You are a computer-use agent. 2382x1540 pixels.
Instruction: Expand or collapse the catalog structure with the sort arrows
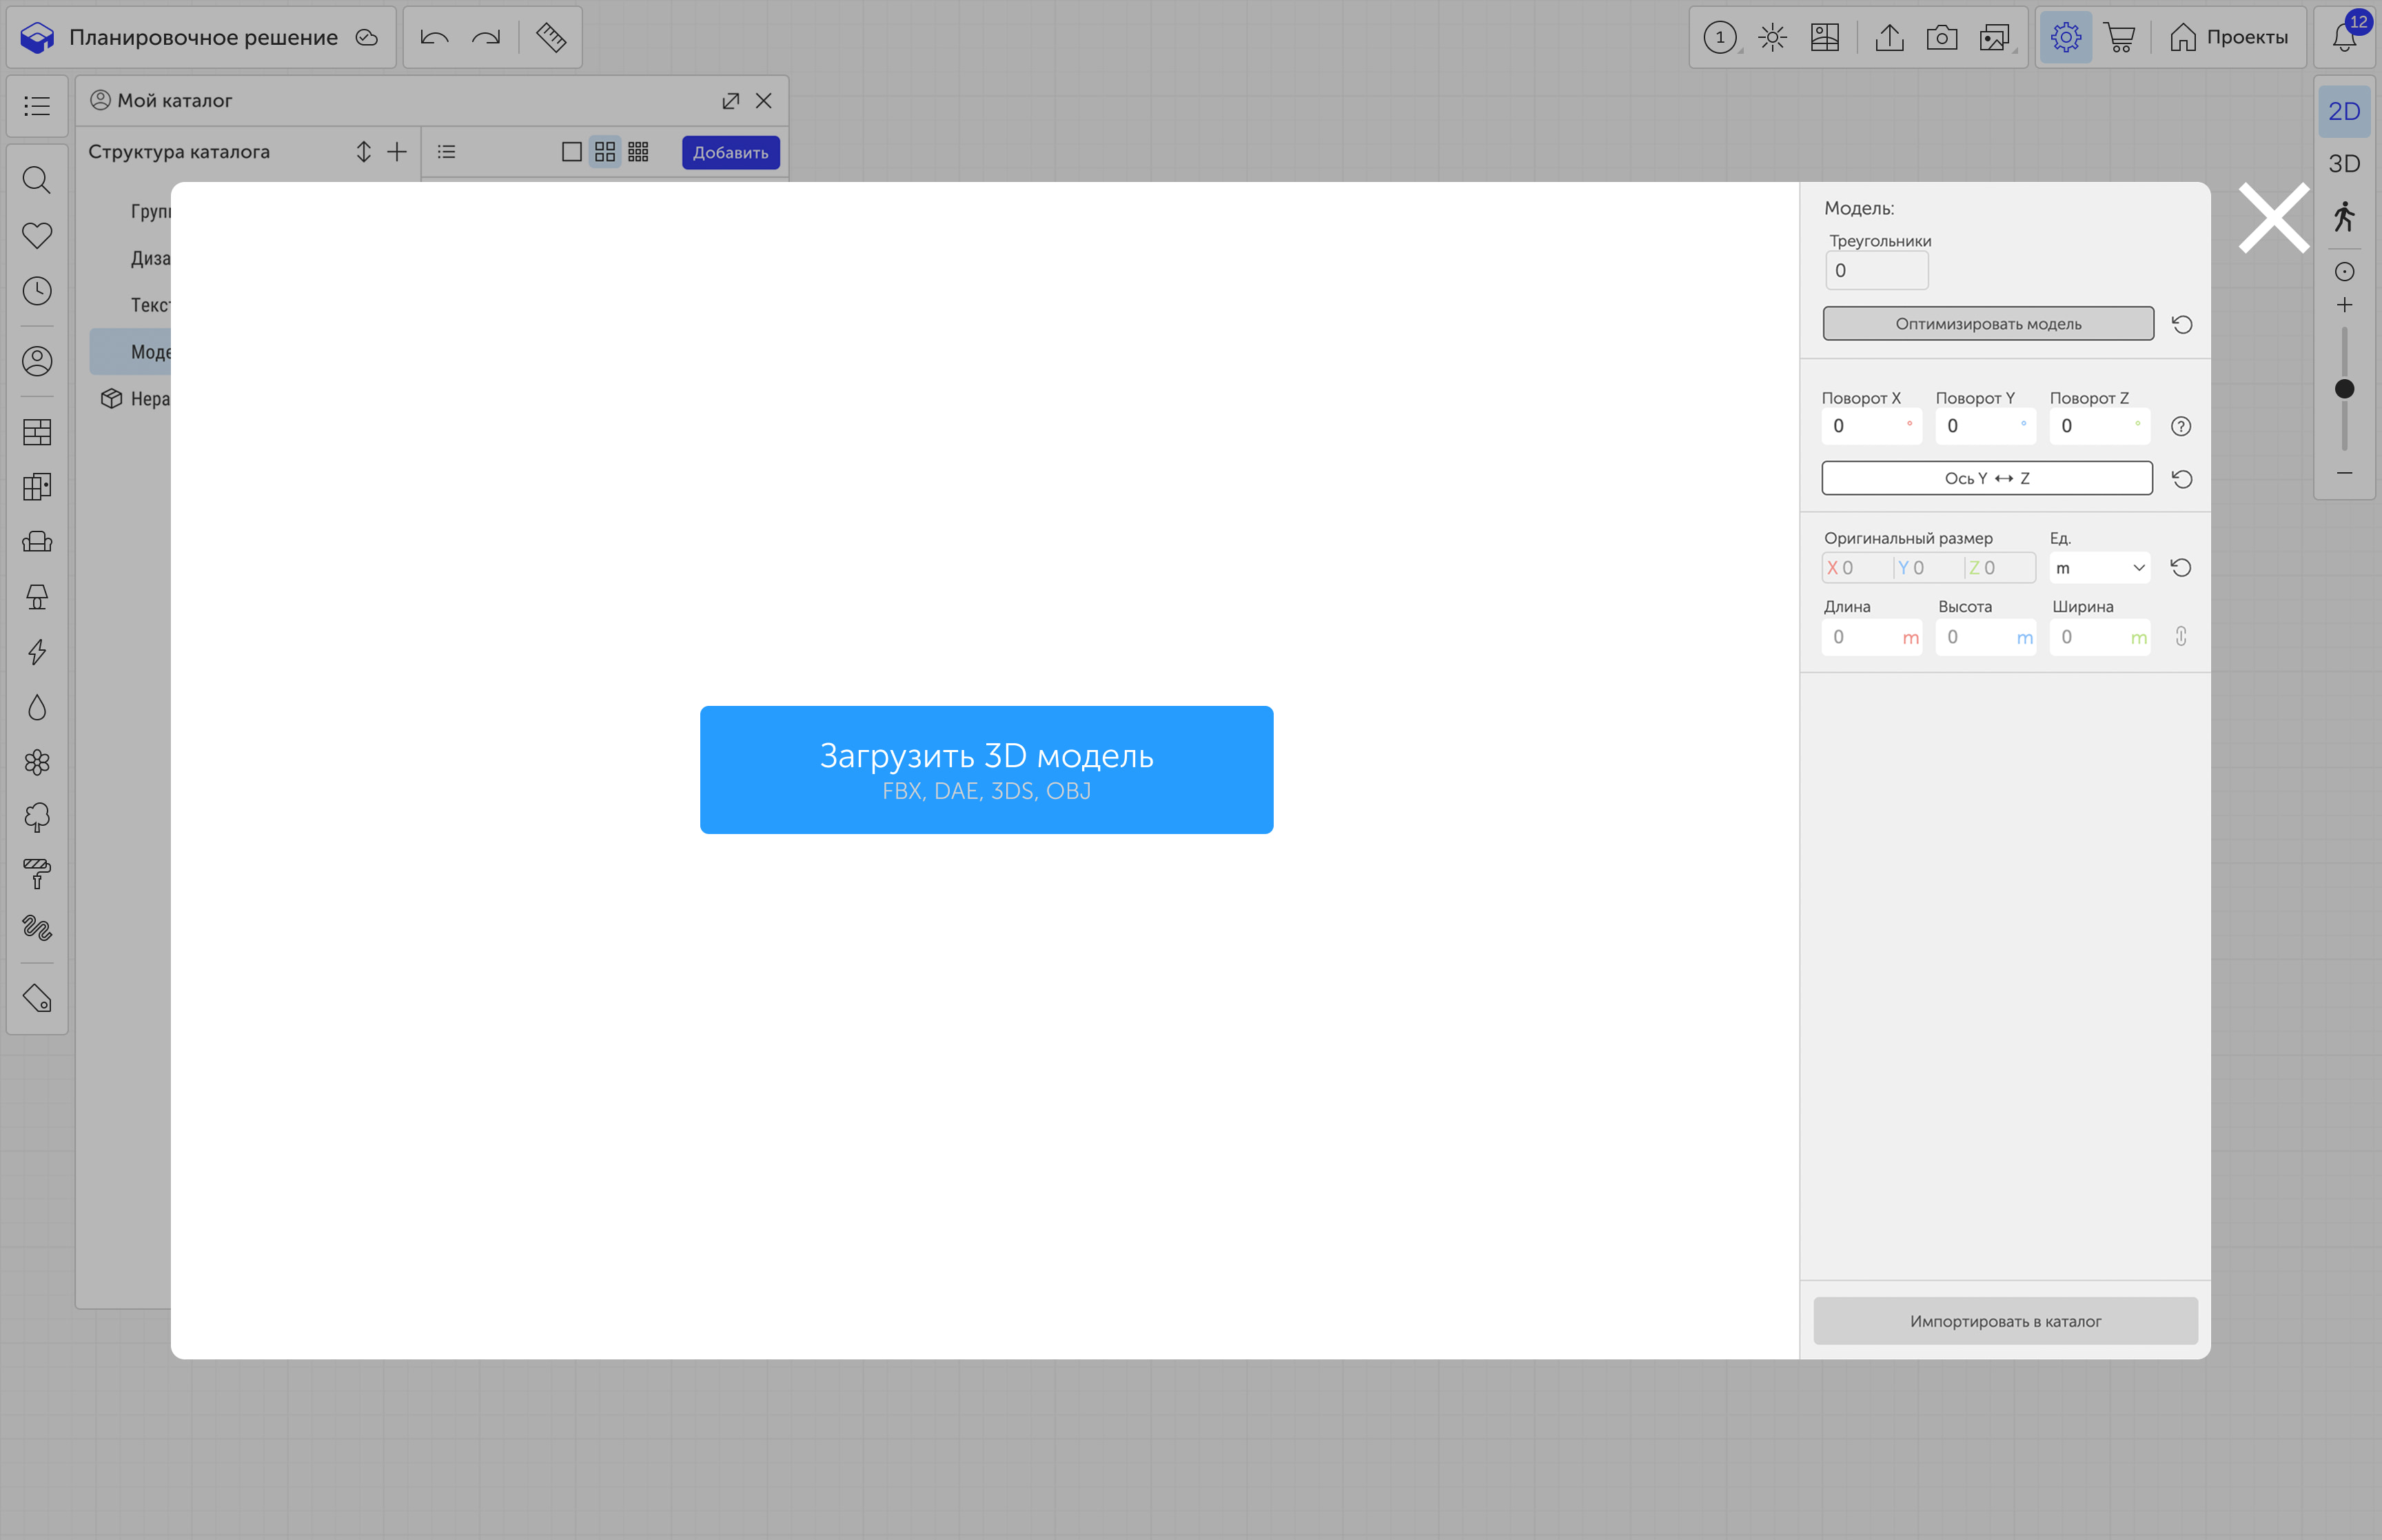point(363,152)
